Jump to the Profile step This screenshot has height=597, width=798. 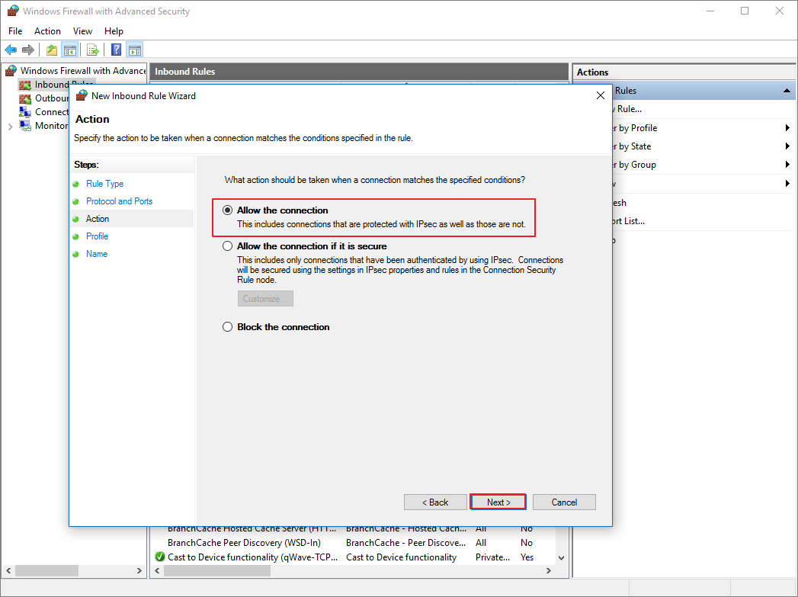(98, 236)
